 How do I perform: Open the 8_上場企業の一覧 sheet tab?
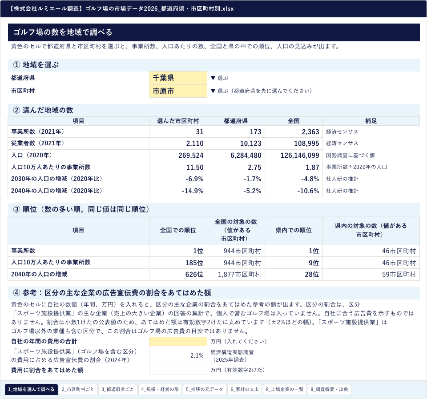285,389
